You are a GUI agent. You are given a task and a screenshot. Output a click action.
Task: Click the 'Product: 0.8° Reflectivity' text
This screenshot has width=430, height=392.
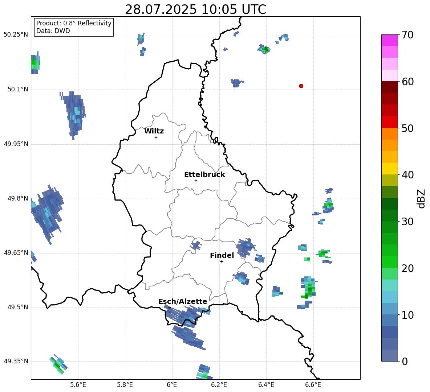click(x=74, y=23)
